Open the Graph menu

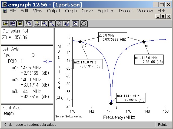click(x=71, y=11)
